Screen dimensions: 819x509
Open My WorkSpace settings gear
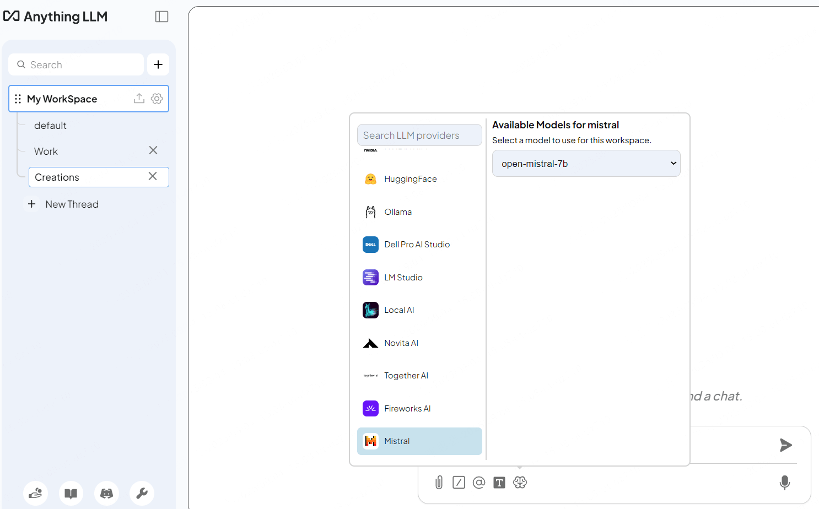point(157,98)
